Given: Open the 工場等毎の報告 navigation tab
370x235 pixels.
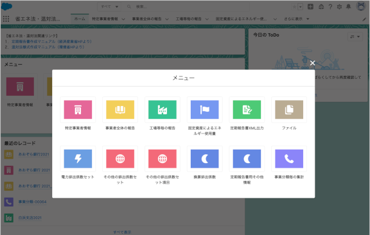Looking at the screenshot, I should click(189, 19).
